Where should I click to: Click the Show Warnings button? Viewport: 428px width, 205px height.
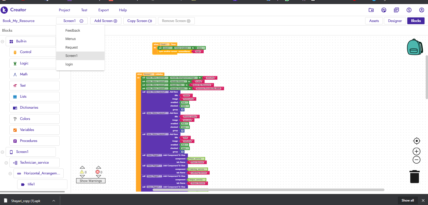click(x=91, y=181)
